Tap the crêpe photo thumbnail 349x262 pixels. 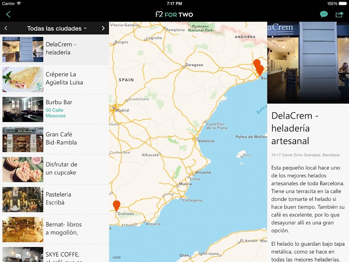click(23, 79)
